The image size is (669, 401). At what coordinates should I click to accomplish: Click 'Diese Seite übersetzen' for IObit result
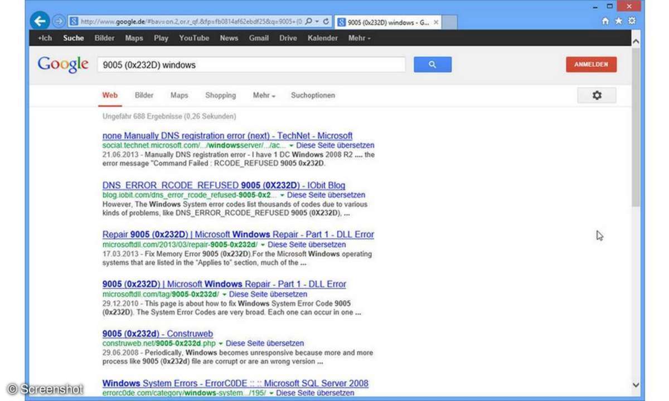(326, 195)
